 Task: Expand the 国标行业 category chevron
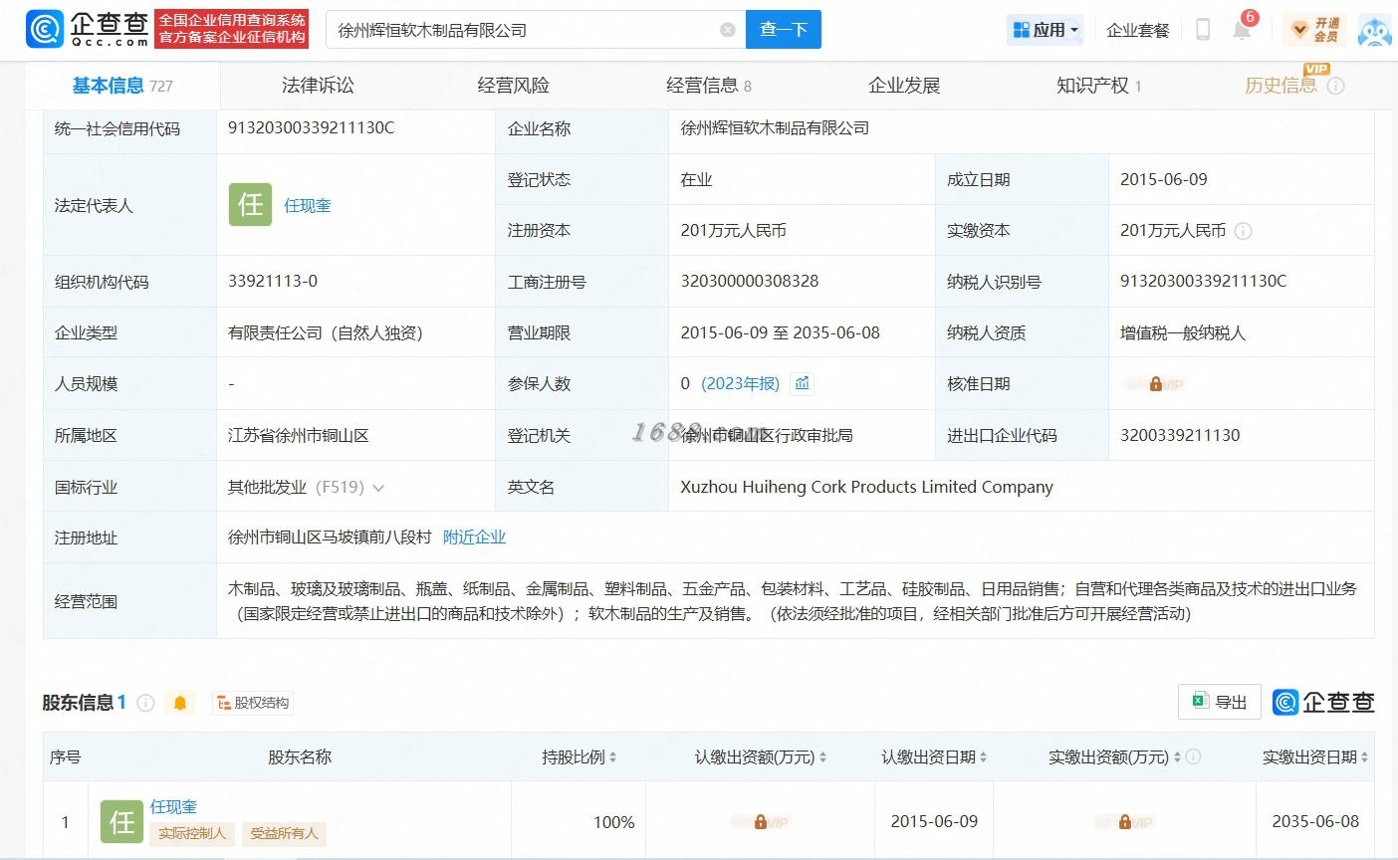[378, 488]
